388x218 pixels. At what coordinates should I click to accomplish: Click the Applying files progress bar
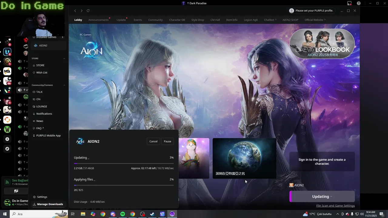[x=124, y=185]
